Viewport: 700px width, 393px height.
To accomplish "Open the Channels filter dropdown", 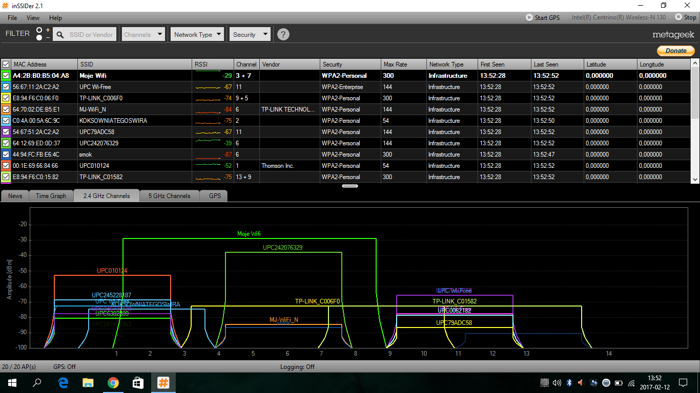I will point(143,34).
